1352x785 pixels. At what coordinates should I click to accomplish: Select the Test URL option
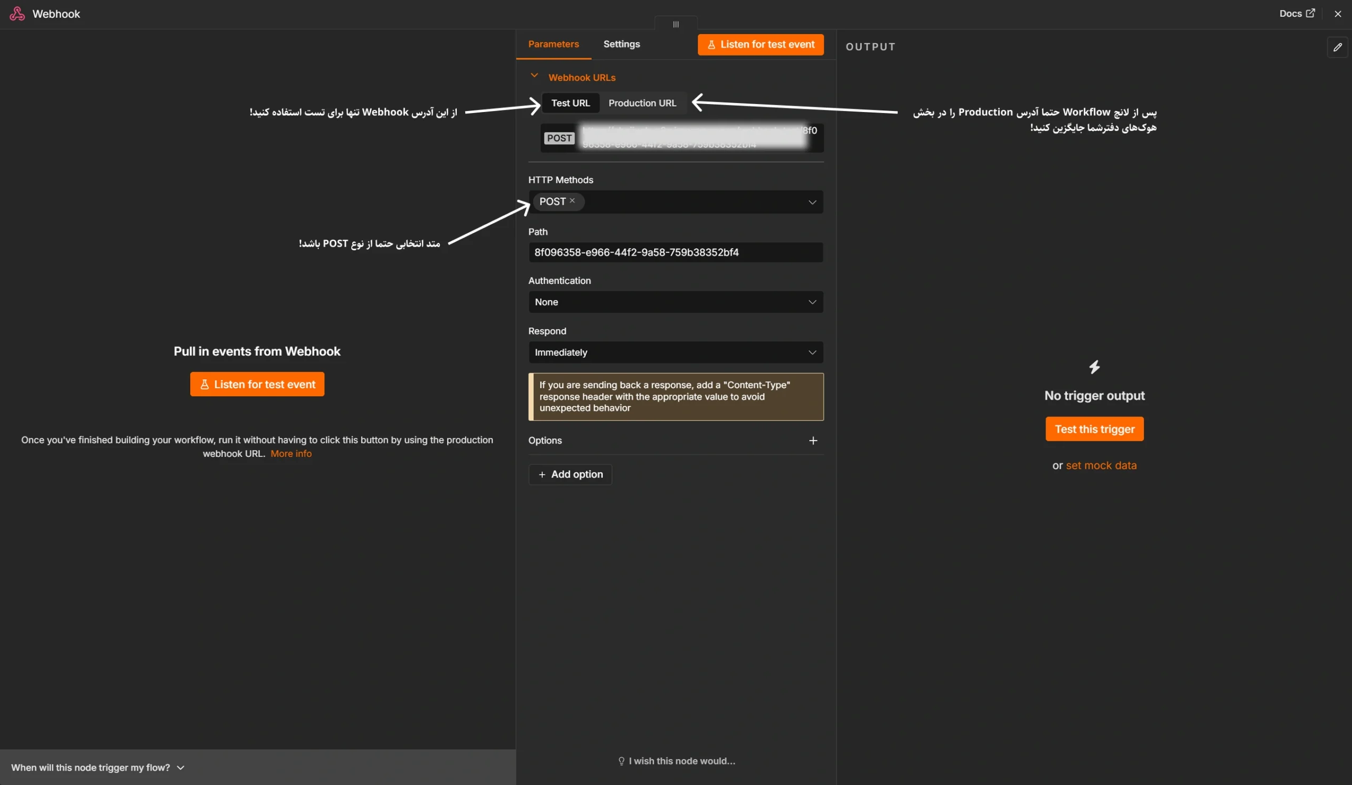570,103
